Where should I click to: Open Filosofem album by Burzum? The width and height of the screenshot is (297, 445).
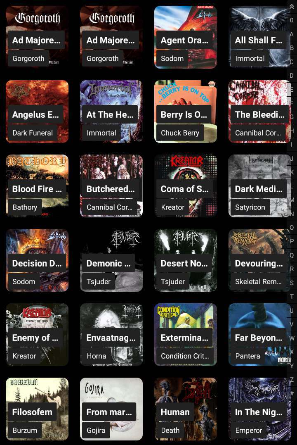[37, 409]
